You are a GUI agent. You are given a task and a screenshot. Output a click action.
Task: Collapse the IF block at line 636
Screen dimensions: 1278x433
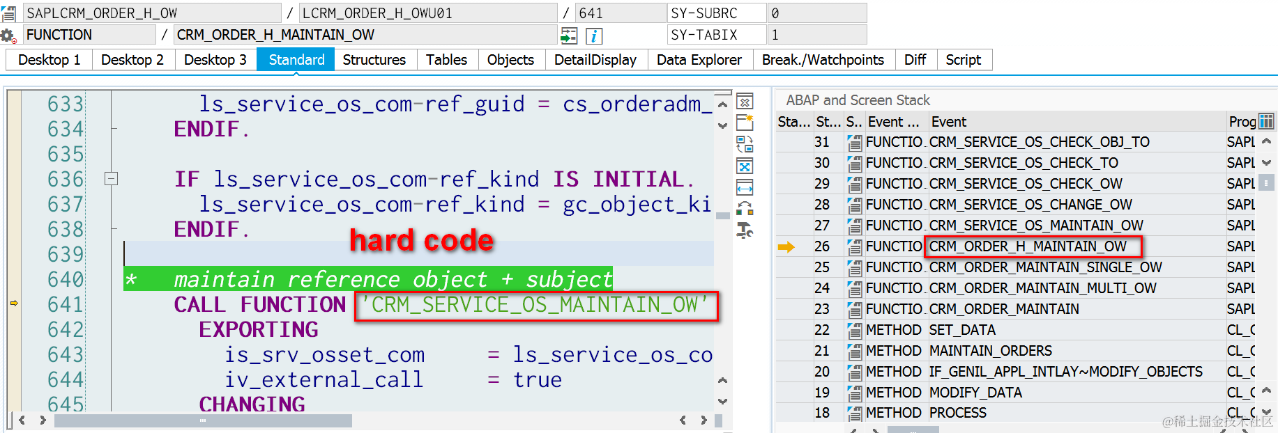(111, 179)
